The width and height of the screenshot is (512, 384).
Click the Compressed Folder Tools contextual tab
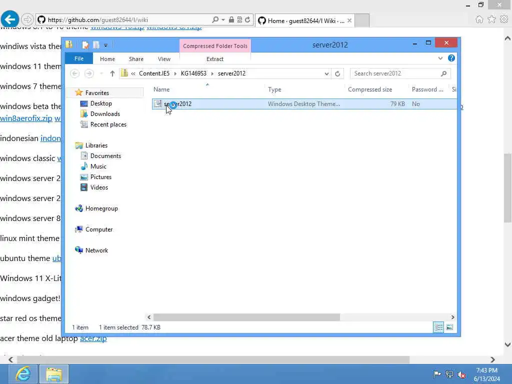click(215, 46)
